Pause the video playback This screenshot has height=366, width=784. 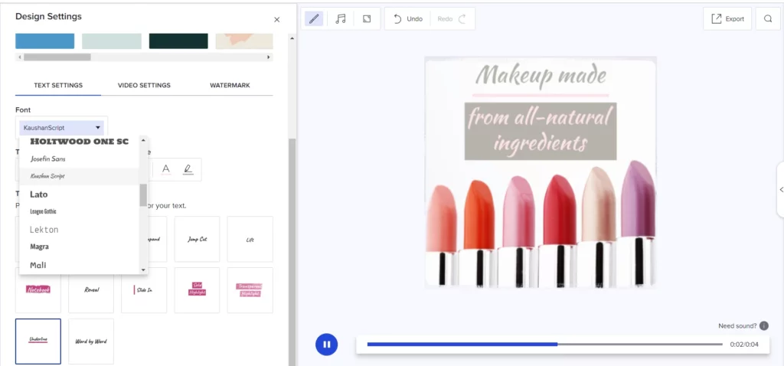[x=326, y=345]
